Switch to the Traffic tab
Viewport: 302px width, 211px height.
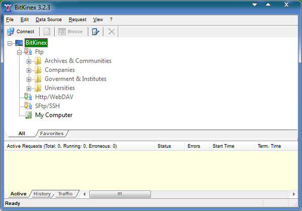click(65, 194)
